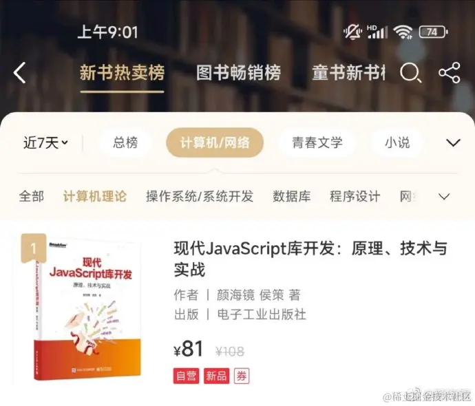Expand the category chips chevron
475x406 pixels.
pos(453,142)
